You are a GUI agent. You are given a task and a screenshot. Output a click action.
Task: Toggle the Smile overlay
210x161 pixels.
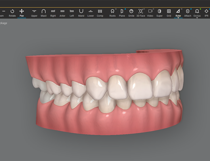(x=131, y=13)
